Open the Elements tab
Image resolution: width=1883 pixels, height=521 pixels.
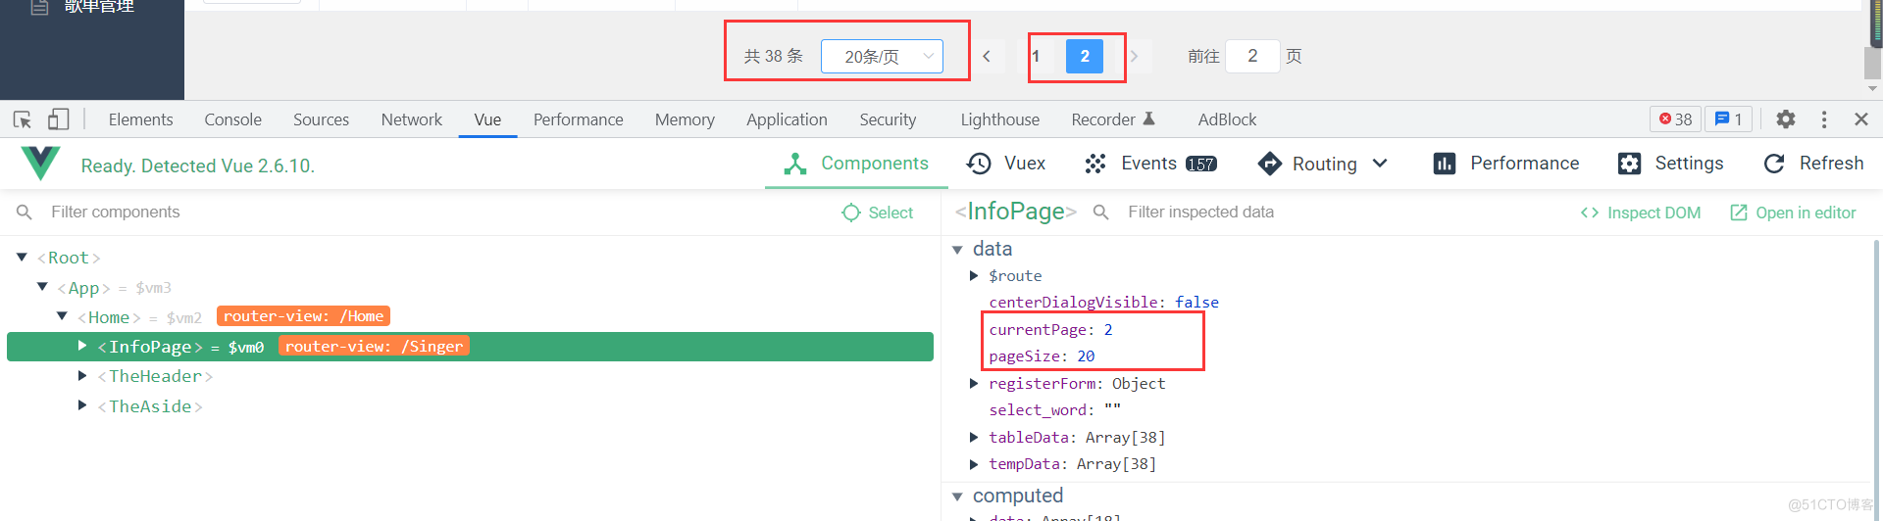coord(140,119)
